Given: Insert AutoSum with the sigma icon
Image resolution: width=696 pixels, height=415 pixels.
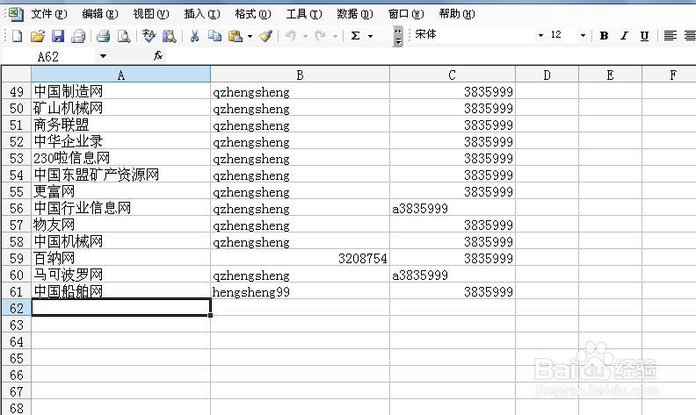Looking at the screenshot, I should click(355, 35).
